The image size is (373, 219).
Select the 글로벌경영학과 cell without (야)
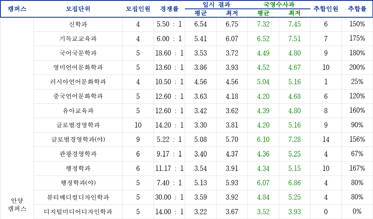[x=78, y=125]
